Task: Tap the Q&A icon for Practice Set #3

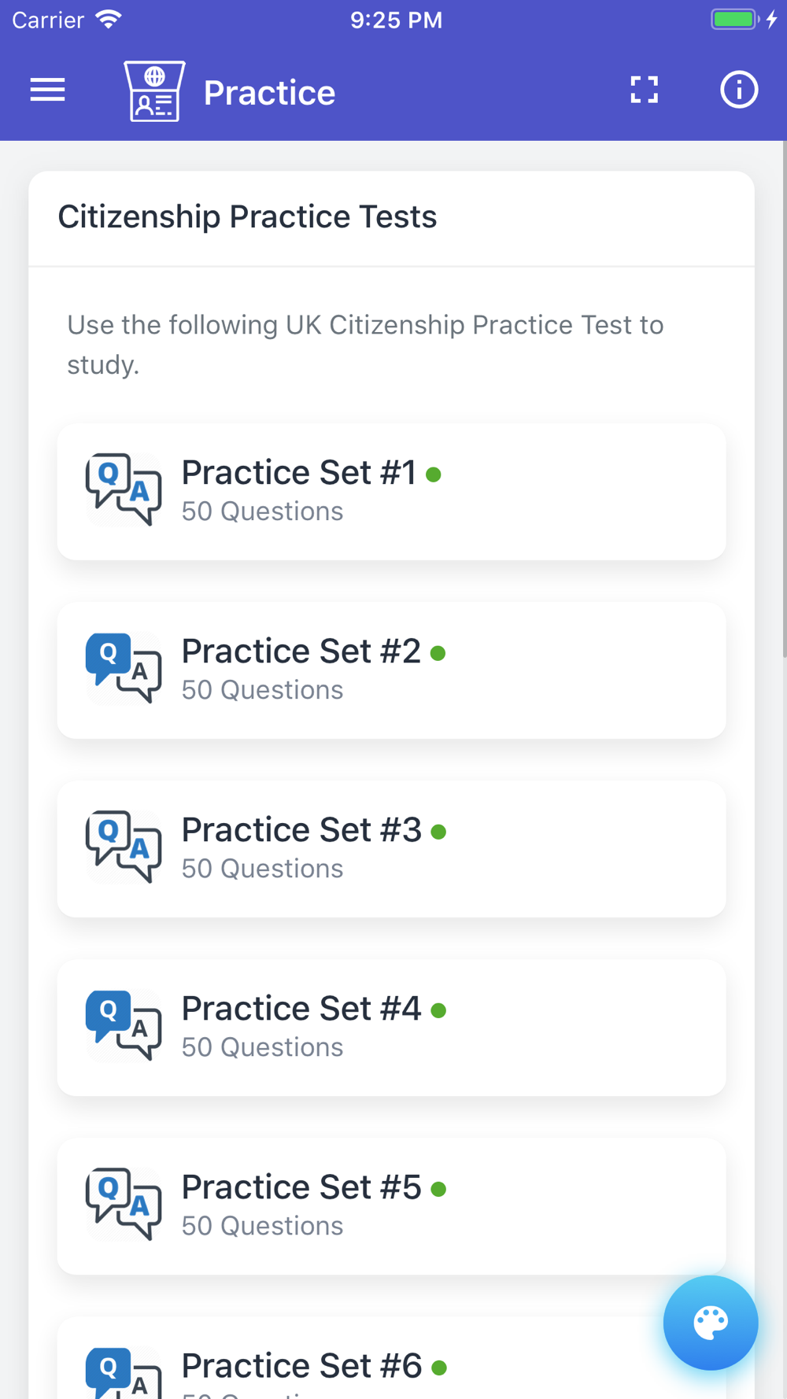Action: tap(124, 847)
